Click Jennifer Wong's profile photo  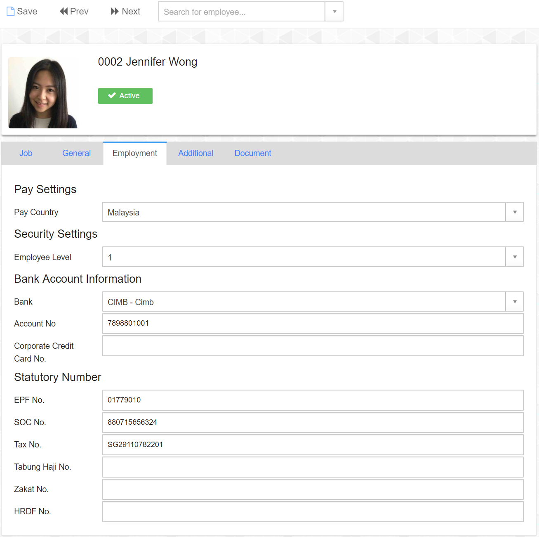click(x=43, y=93)
